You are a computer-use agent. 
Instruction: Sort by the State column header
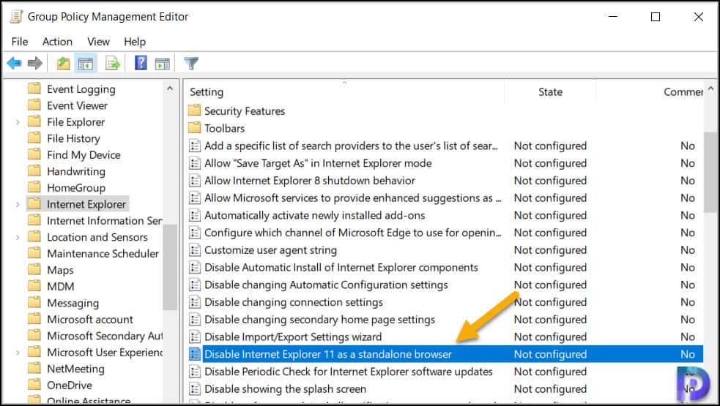pos(550,91)
